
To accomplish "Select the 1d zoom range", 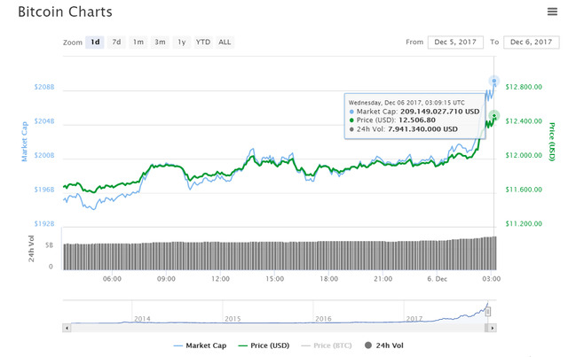I will [x=94, y=42].
